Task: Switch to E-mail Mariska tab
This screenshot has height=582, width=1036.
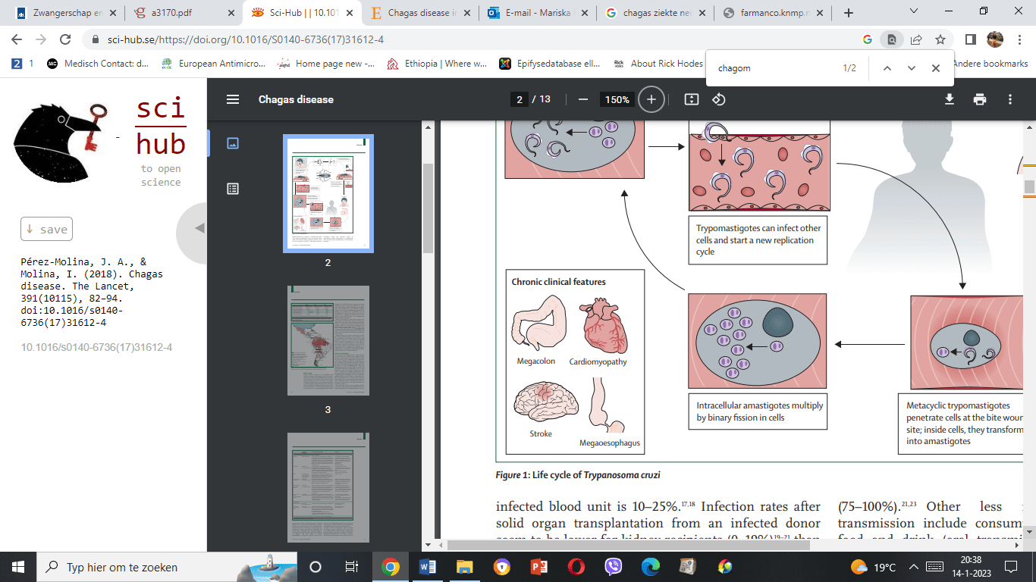Action: click(x=537, y=12)
